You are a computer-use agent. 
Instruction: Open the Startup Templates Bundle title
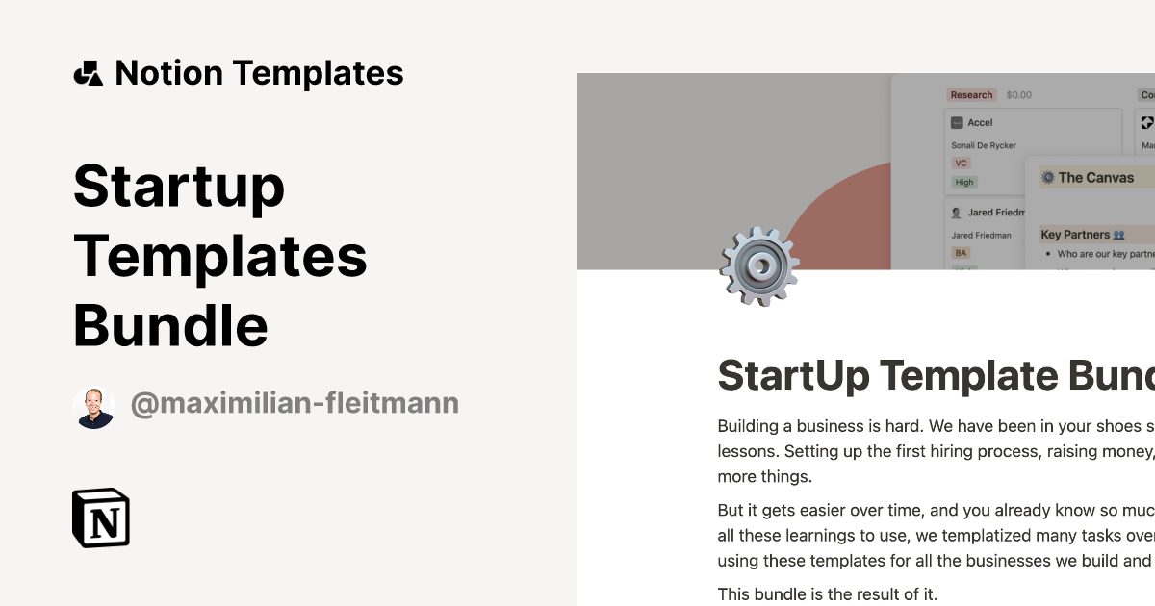pos(219,255)
